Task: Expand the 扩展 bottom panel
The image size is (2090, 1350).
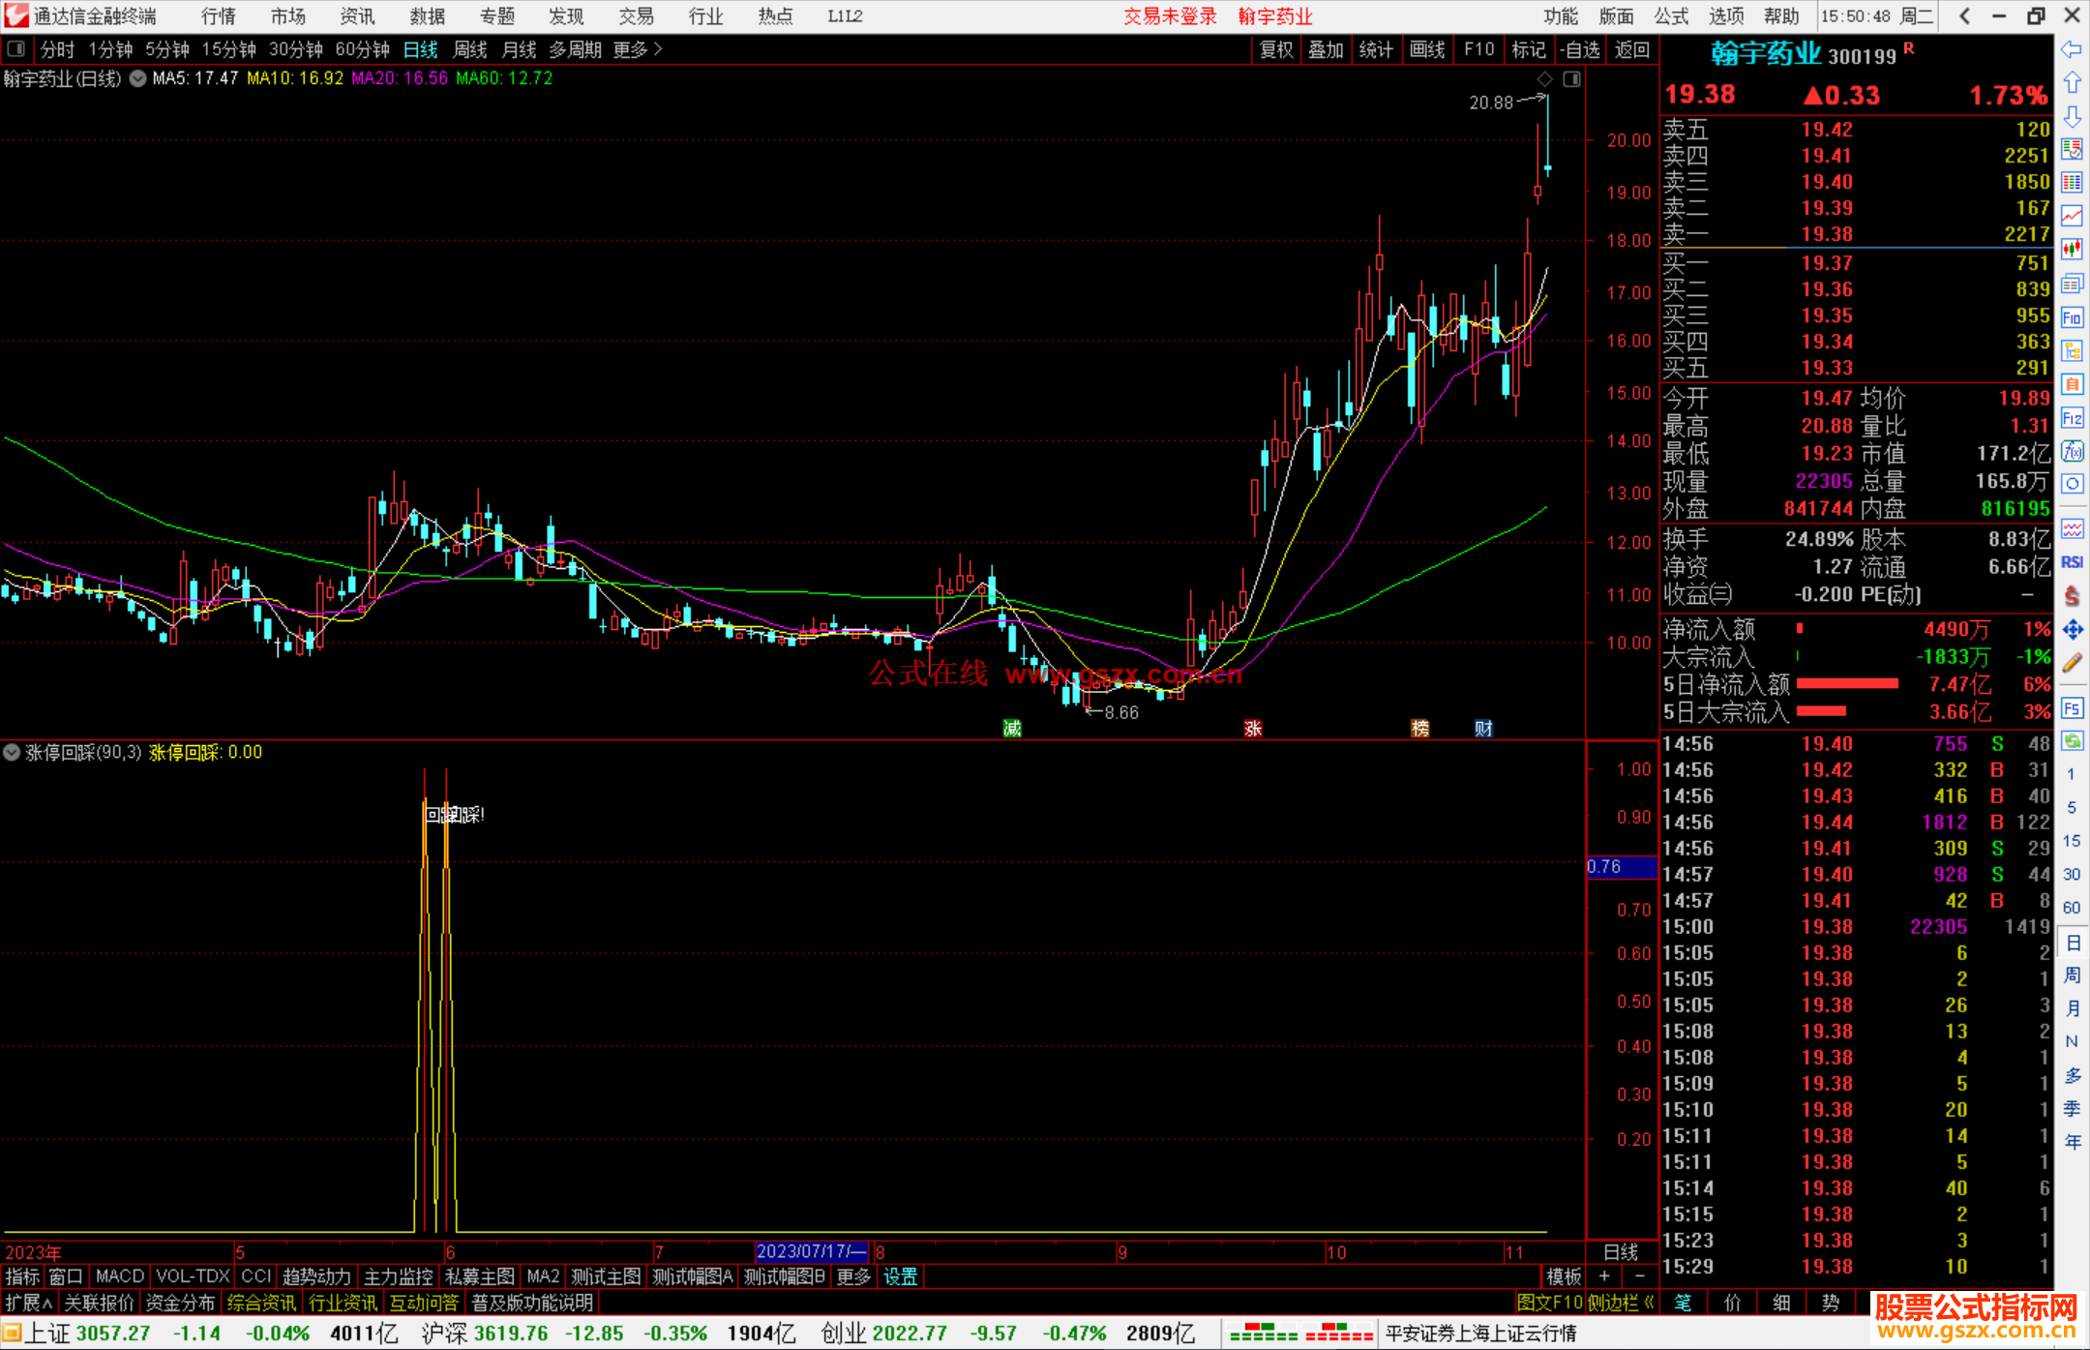Action: coord(29,1303)
